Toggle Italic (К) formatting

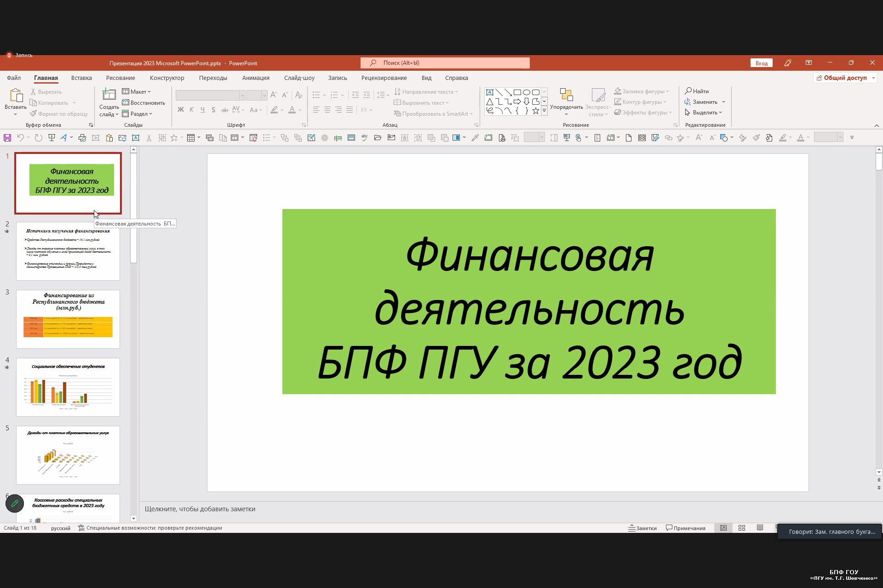[191, 110]
